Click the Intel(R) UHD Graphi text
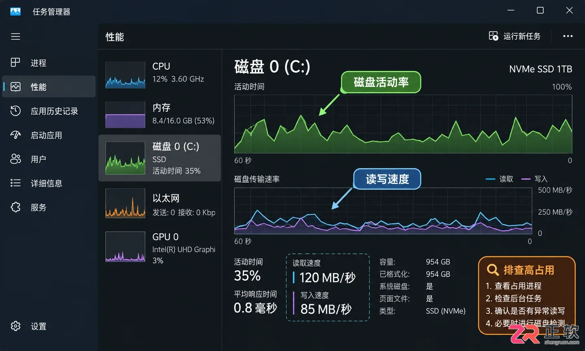This screenshot has width=585, height=351. [x=184, y=249]
